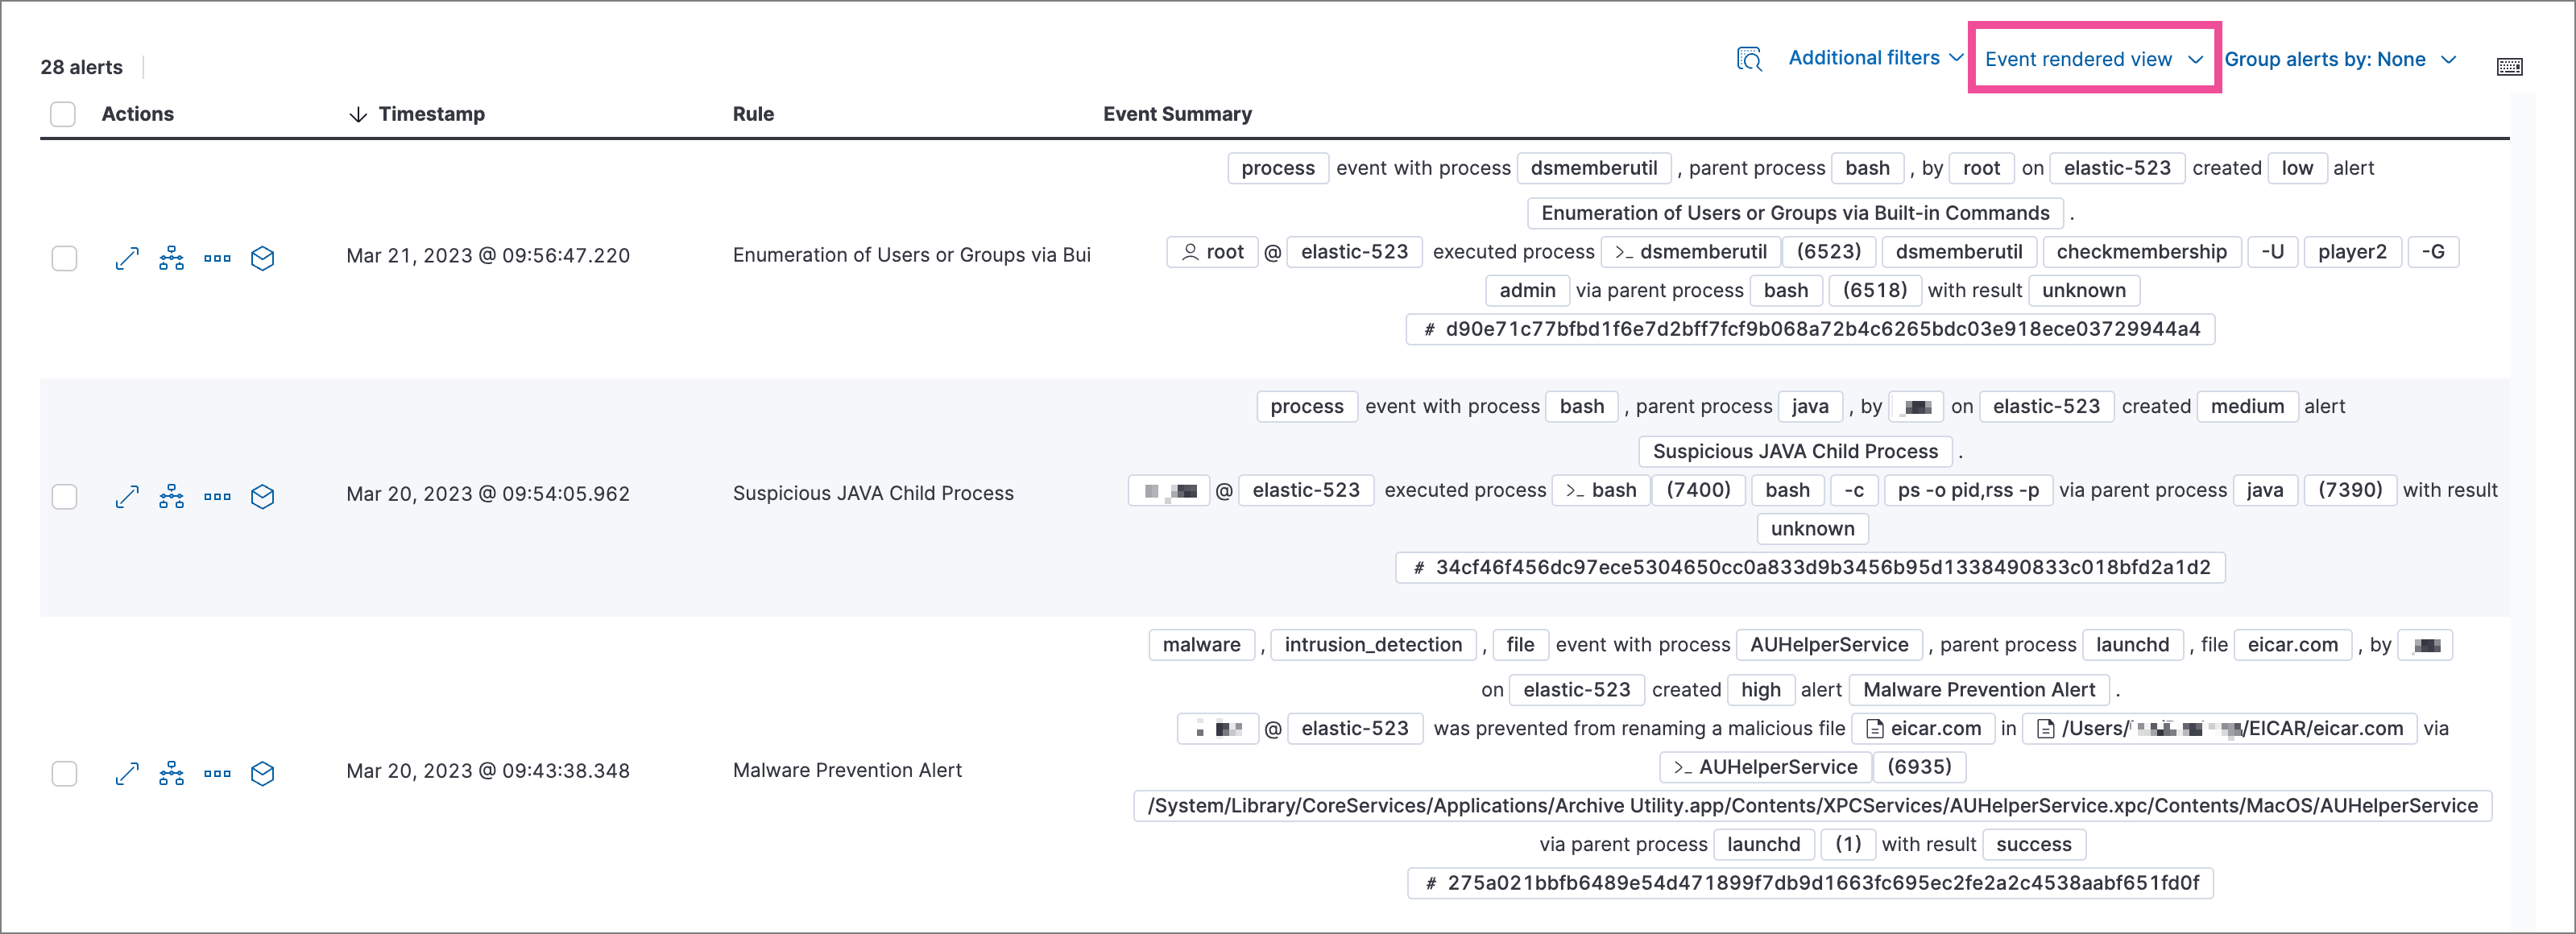Screen dimensions: 2576x934
Task: Click the elastic-523 host badge
Action: click(x=2118, y=168)
